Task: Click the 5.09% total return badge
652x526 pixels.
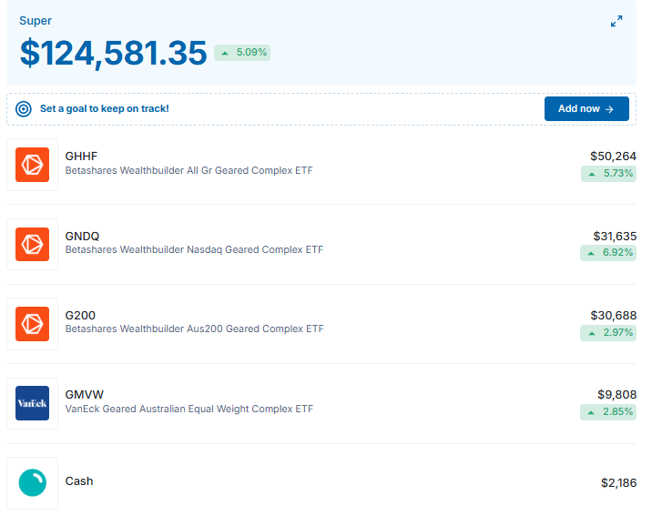Action: (x=242, y=53)
